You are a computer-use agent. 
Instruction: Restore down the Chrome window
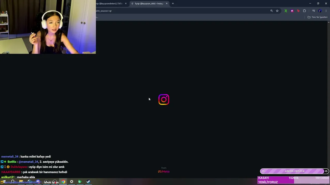coord(318,4)
